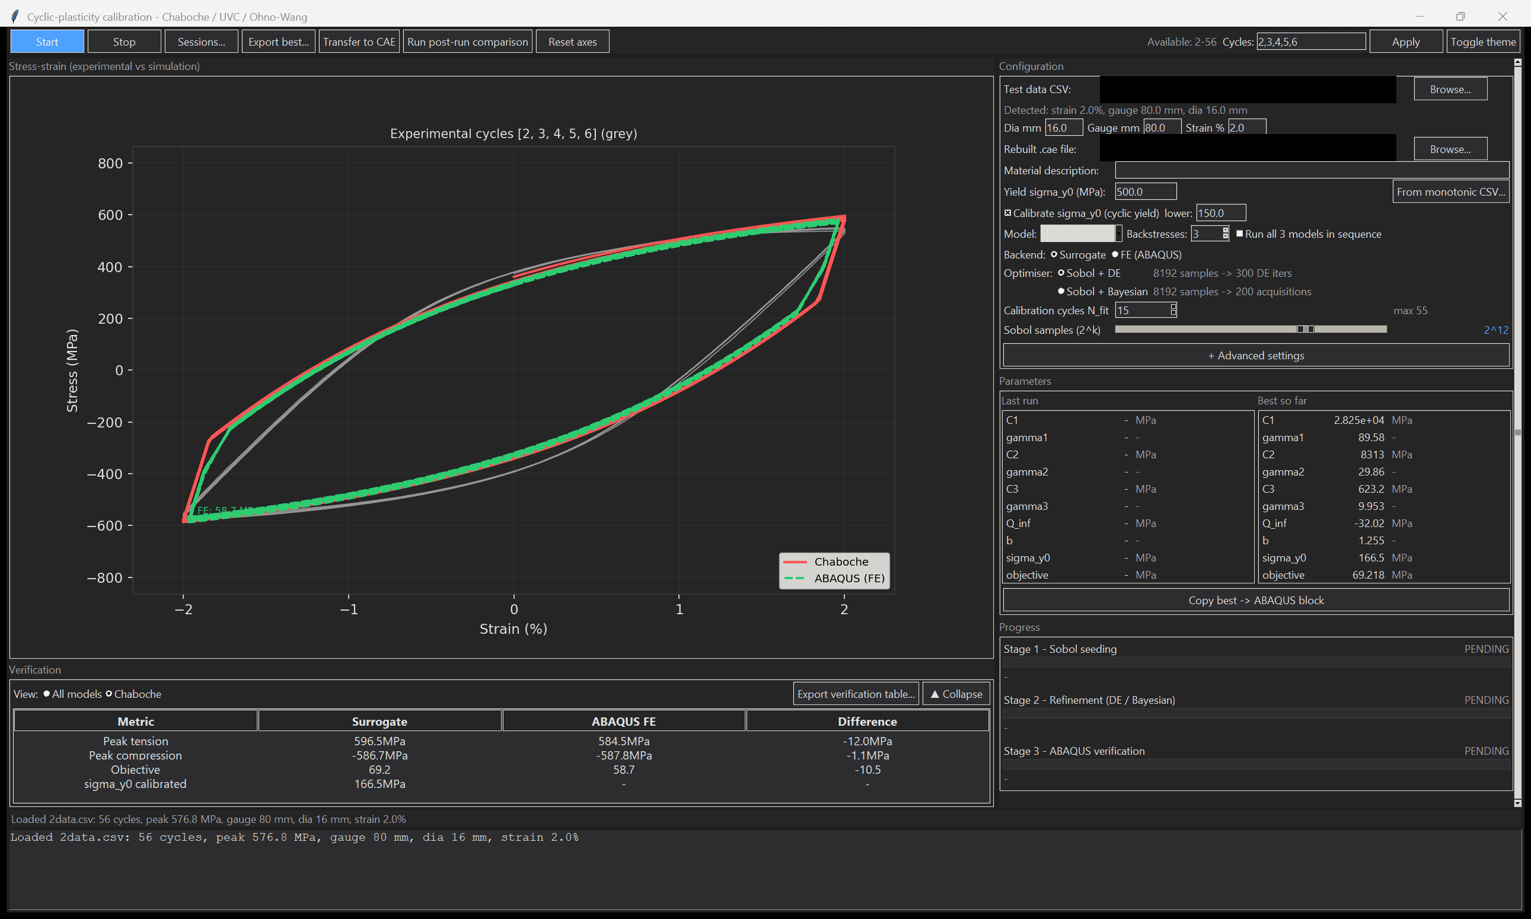Edit the Cycles input field
Image resolution: width=1531 pixels, height=919 pixels.
click(x=1310, y=42)
